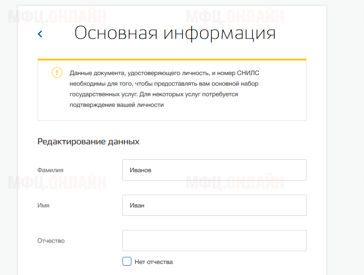Click the "Отчество" field label
The height and width of the screenshot is (275, 364).
[x=51, y=241]
